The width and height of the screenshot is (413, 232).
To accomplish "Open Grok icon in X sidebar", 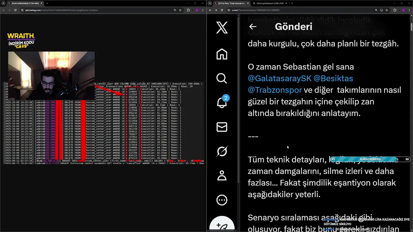I will (222, 151).
